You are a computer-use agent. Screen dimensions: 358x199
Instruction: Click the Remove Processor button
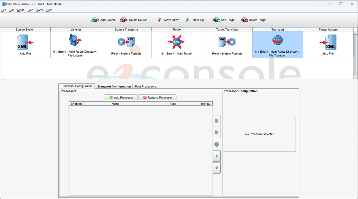(157, 97)
